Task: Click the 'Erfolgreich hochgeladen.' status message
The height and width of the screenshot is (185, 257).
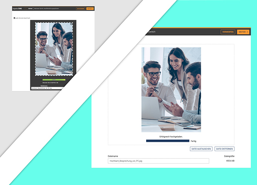Action: click(171, 137)
